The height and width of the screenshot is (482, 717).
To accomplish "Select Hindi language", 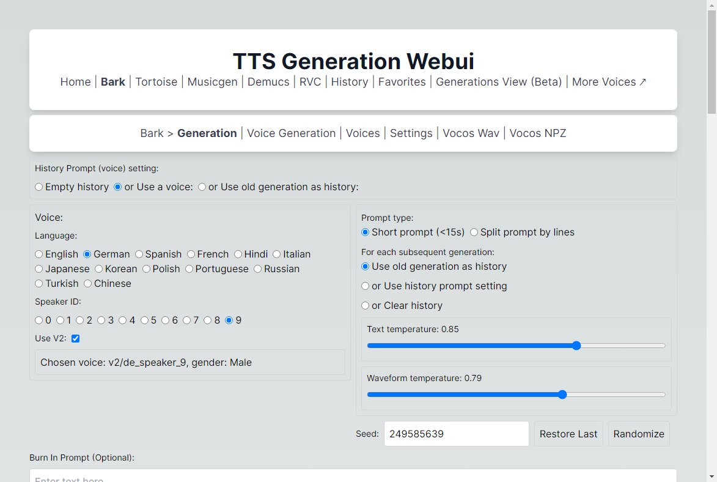I will 238,254.
